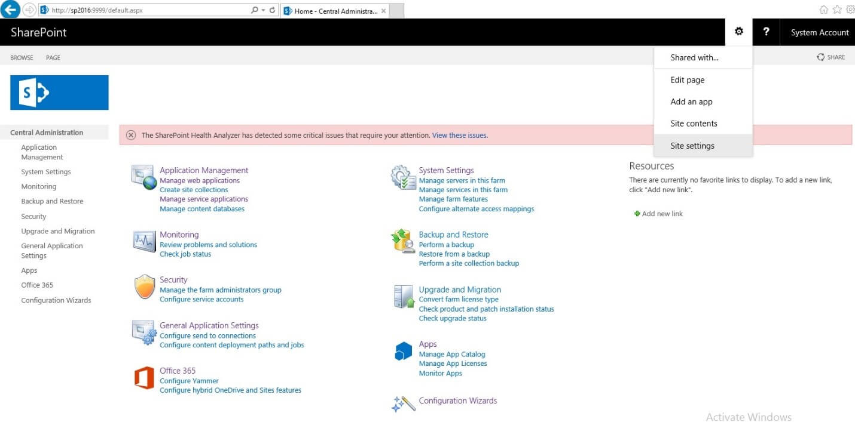Click the Manage App Catalog link
855x422 pixels.
coord(452,355)
